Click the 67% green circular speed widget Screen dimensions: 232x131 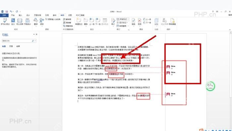click(x=210, y=86)
